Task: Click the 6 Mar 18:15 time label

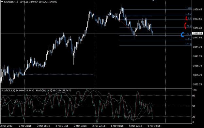Action: (x=154, y=126)
